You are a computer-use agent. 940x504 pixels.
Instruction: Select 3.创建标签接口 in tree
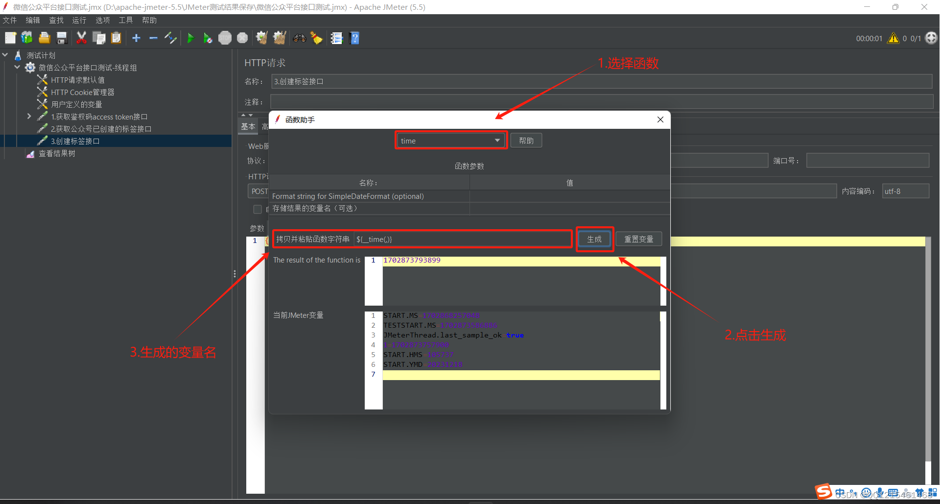(75, 141)
